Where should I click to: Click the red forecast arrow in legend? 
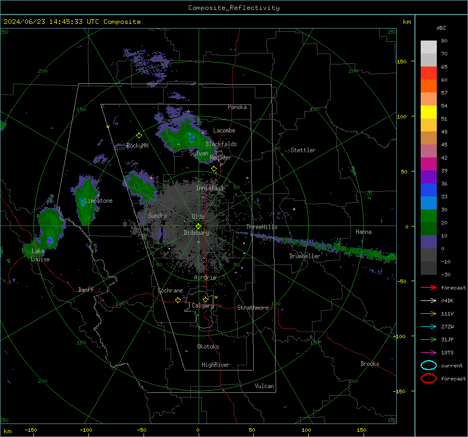coord(428,287)
